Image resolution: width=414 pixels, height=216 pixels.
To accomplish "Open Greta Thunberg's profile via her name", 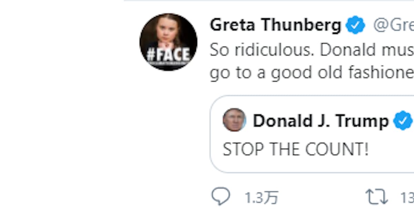I will click(275, 25).
